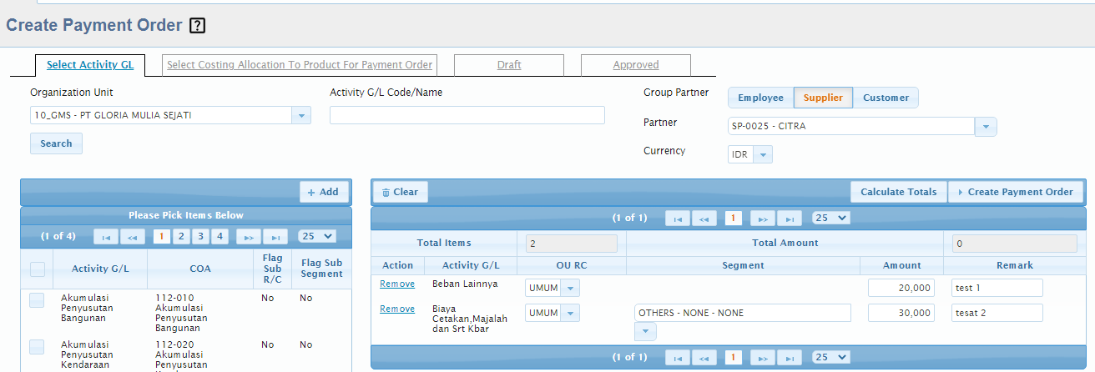Click the Clear button
Image resolution: width=1095 pixels, height=372 pixels.
(401, 192)
